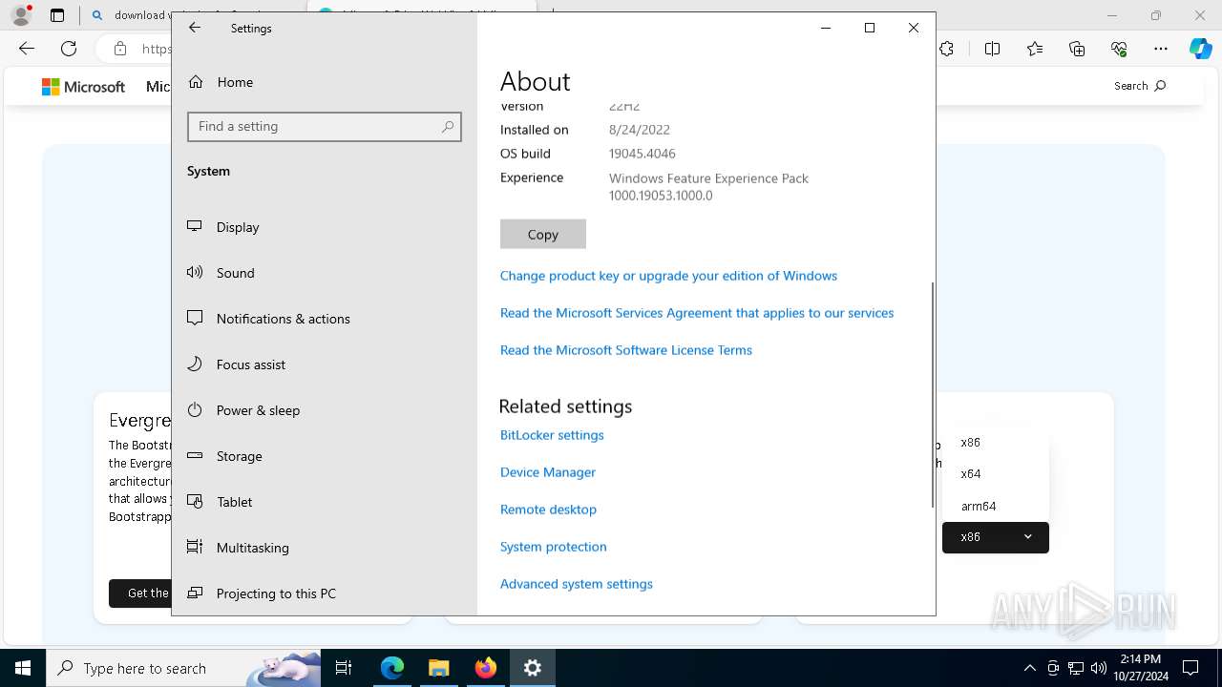This screenshot has height=687, width=1222.
Task: Choose arm64 from the architecture list
Action: point(996,507)
